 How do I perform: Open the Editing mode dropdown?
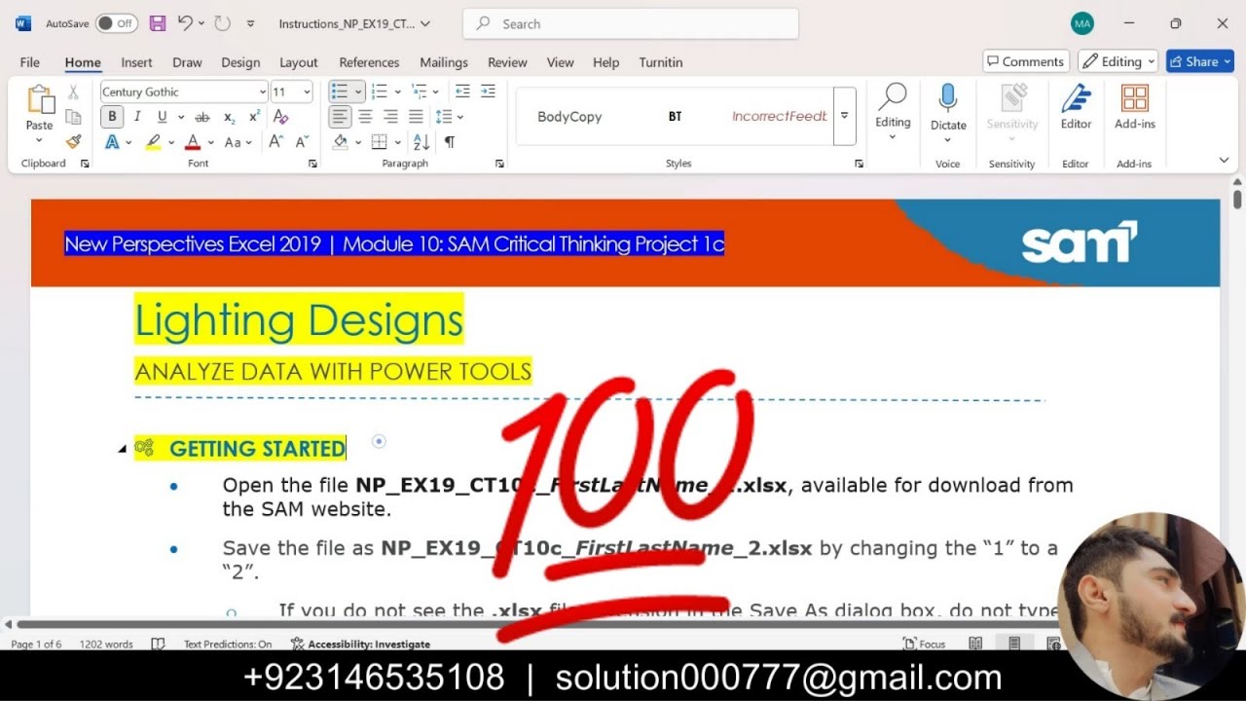click(x=1118, y=61)
